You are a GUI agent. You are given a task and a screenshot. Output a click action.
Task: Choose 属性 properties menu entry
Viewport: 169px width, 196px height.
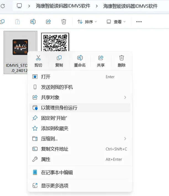click(80, 159)
